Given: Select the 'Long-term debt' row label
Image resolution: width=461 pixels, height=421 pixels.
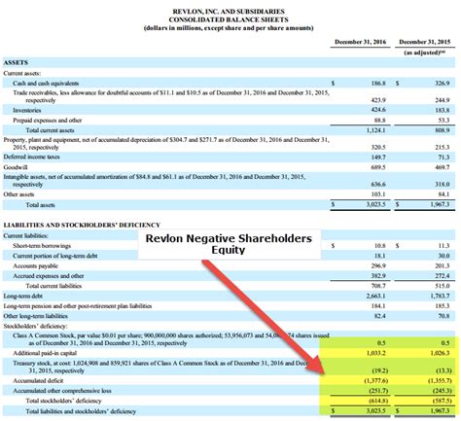Looking at the screenshot, I should pyautogui.click(x=22, y=296).
